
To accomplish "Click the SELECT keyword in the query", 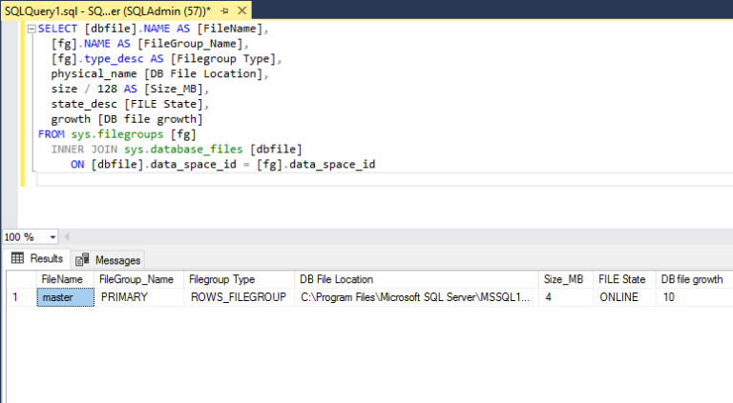I will 57,29.
